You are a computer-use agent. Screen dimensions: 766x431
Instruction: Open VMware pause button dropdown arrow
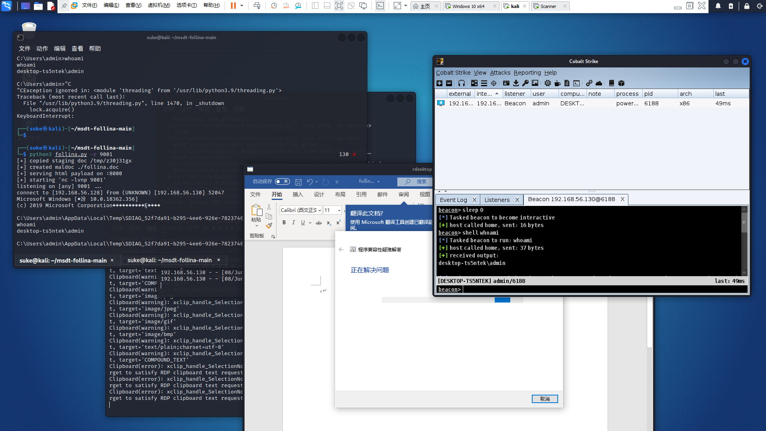pos(242,6)
